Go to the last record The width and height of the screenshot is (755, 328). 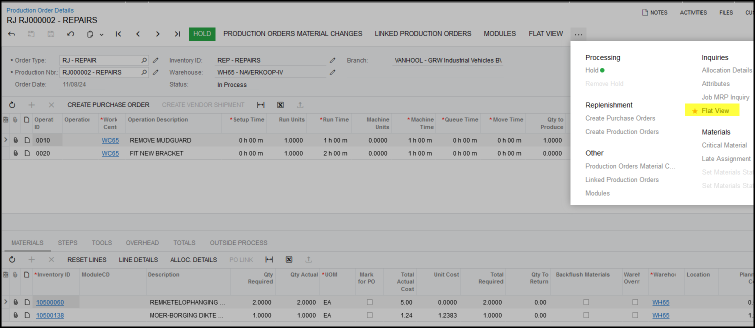coord(177,34)
